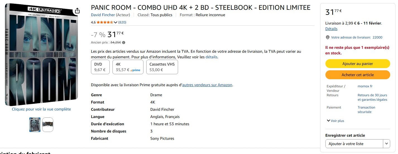Click the info icon beside Ancien prix
Viewport: 398px width, 154px height.
(124, 43)
